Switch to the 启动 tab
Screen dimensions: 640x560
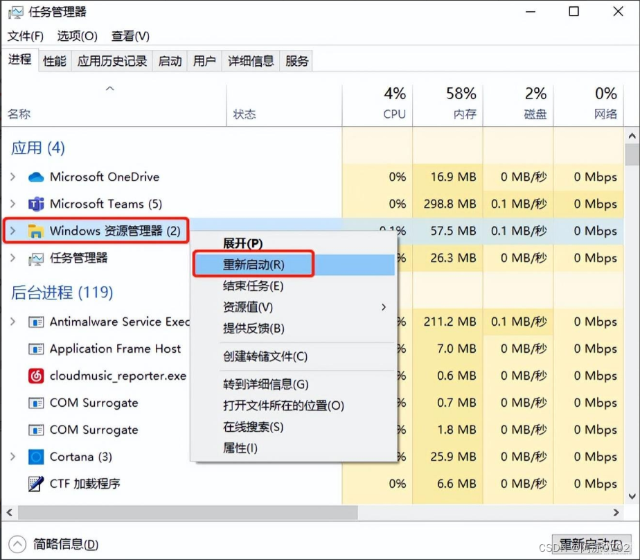tap(170, 61)
